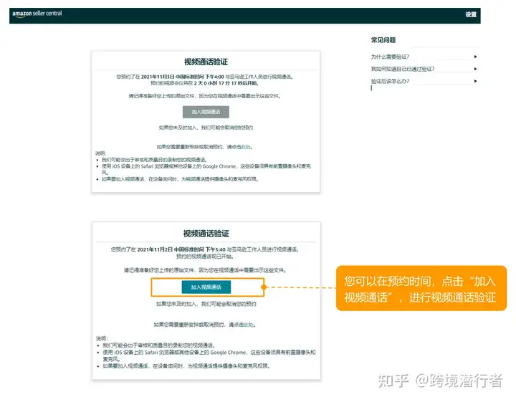Click 预约的视频通话现已开始 line in lower card
516x402 pixels.
pyautogui.click(x=205, y=257)
